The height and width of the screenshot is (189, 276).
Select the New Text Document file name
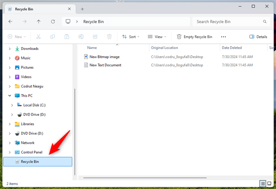click(106, 65)
